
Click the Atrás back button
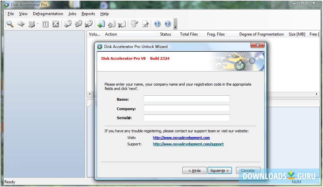194,171
